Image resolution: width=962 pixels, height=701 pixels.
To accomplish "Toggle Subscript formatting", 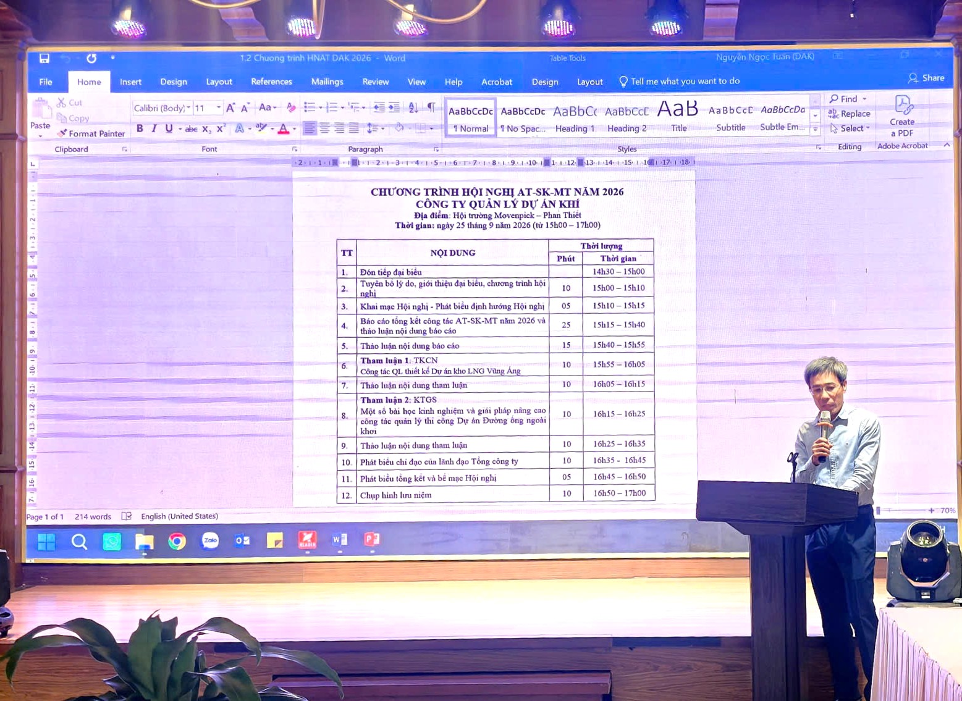I will tap(206, 129).
